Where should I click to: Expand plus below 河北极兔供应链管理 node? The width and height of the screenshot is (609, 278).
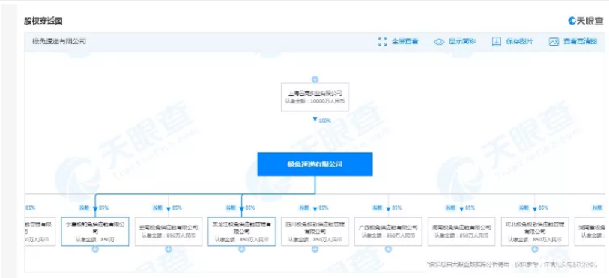tap(535, 249)
